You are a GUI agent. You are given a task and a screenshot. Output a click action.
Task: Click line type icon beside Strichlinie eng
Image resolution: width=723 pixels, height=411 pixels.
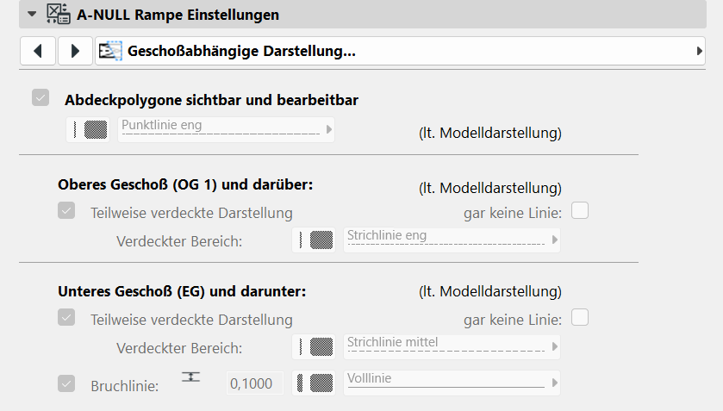pyautogui.click(x=316, y=240)
